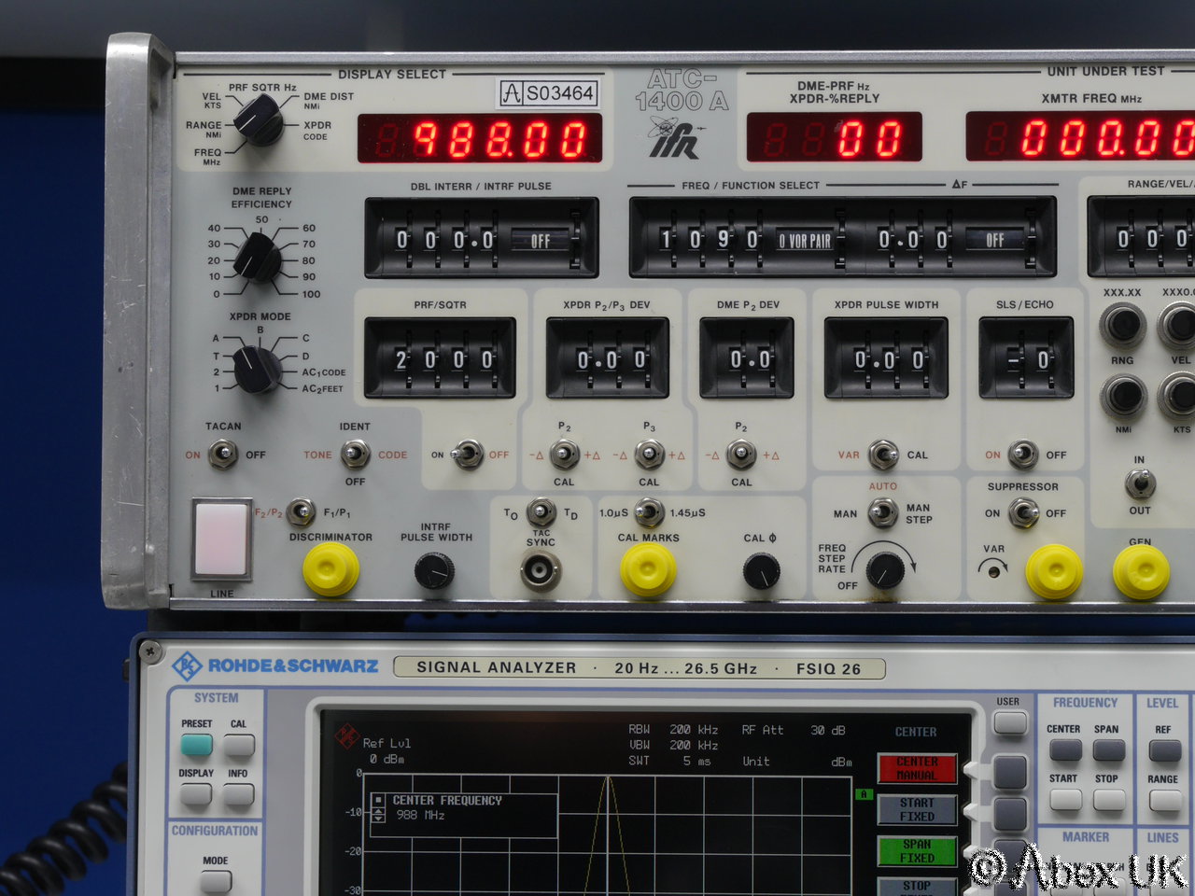Click the yellow DISCRIMINATOR connector
Viewport: 1195px width, 896px height.
coord(331,569)
